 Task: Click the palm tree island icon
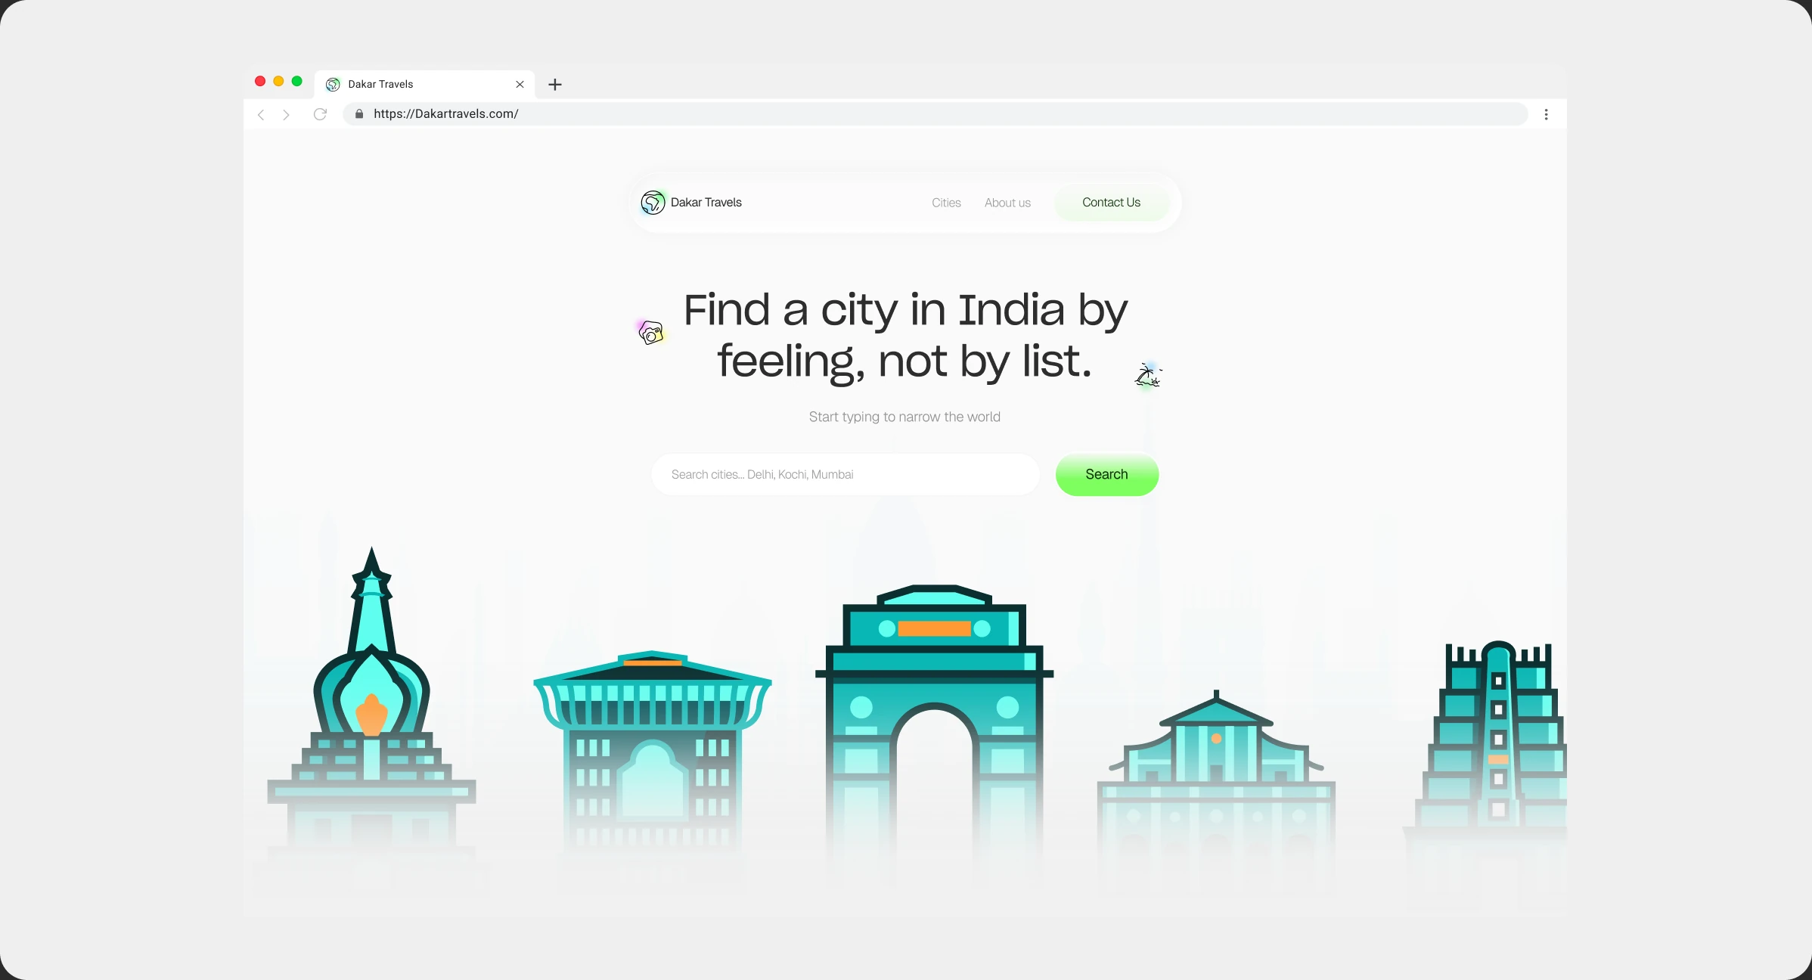1147,375
